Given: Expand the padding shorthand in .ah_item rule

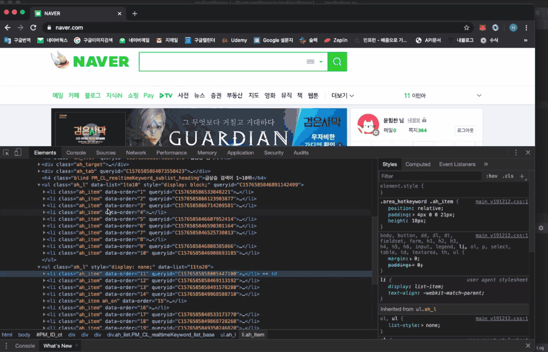Looking at the screenshot, I should pyautogui.click(x=413, y=214).
